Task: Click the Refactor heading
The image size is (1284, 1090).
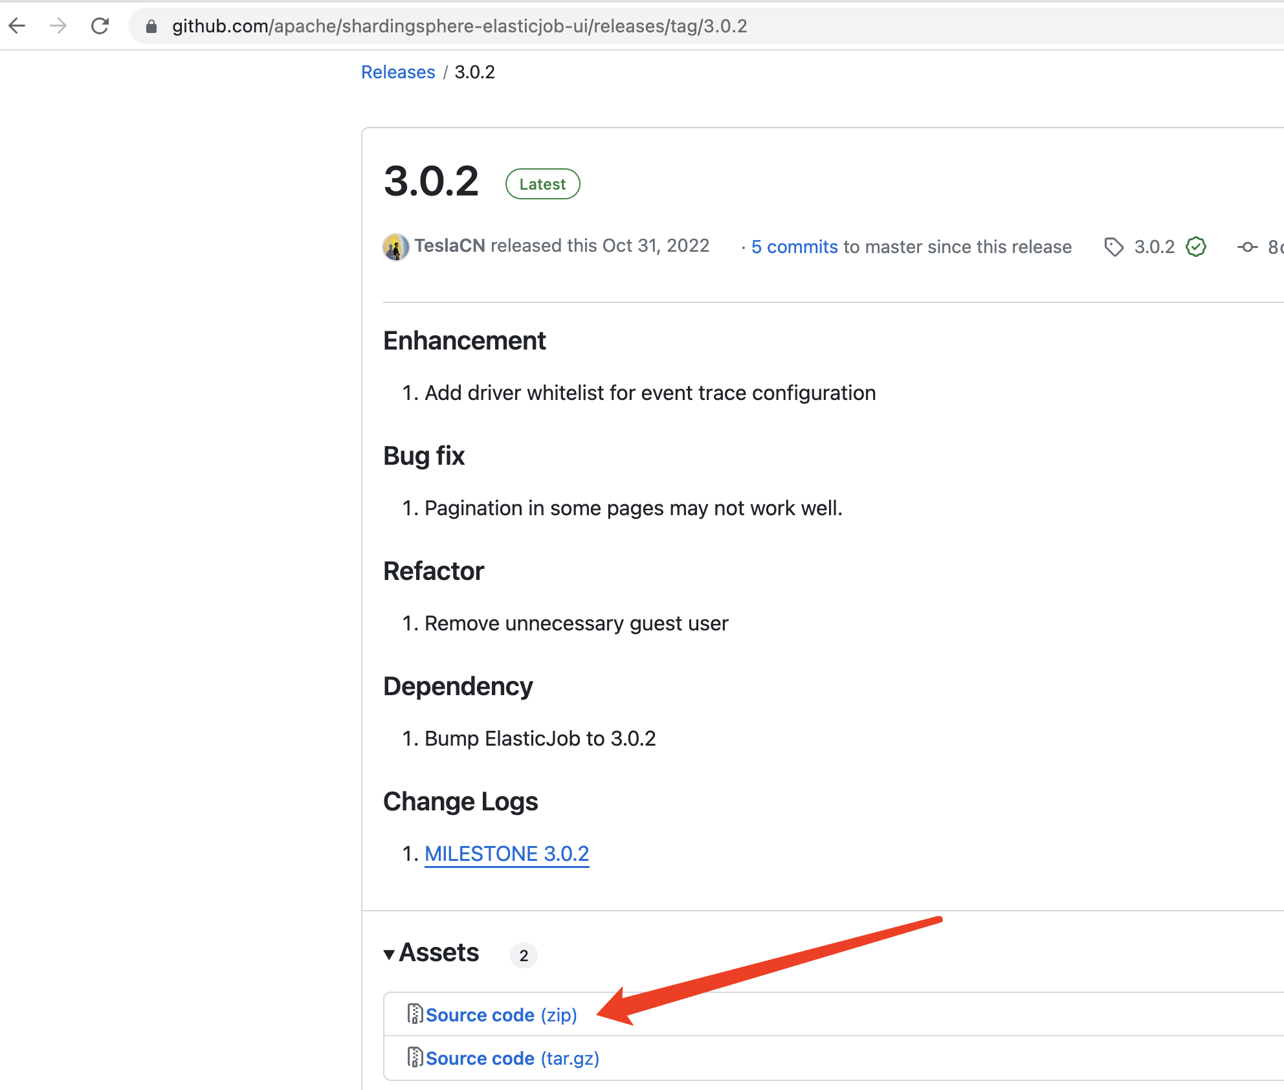Action: 434,571
